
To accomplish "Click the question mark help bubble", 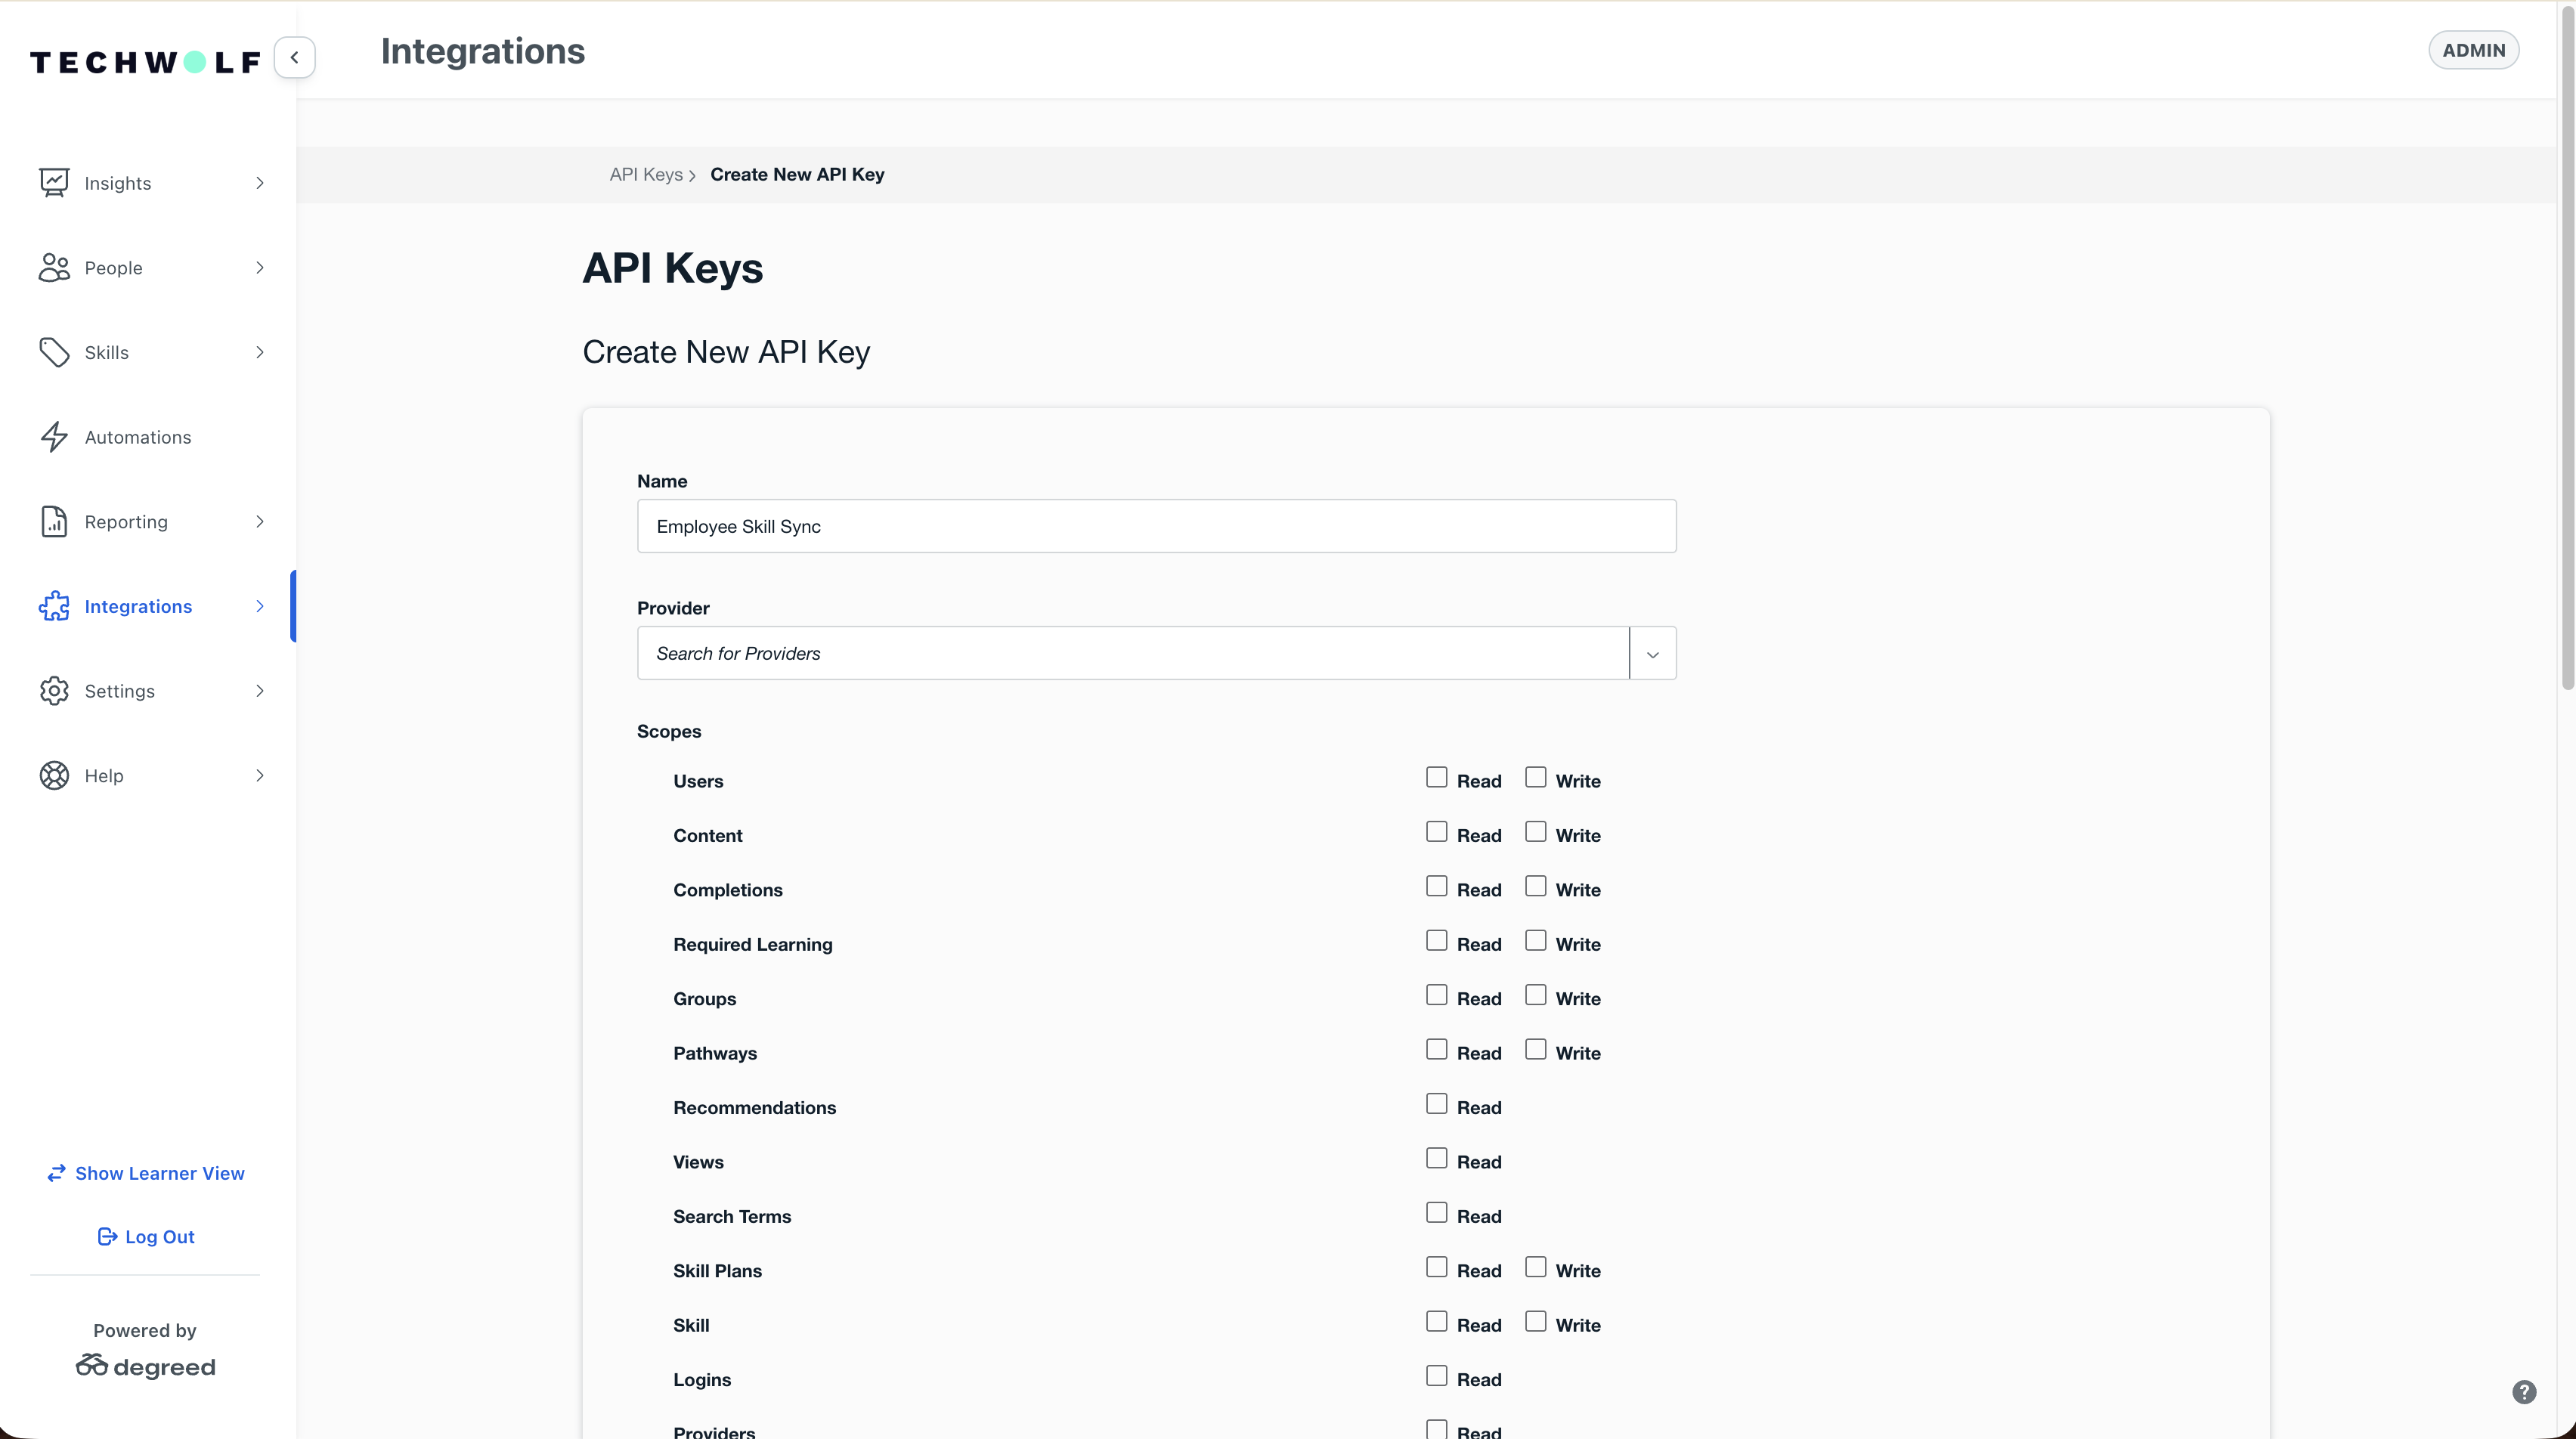I will (2523, 1391).
